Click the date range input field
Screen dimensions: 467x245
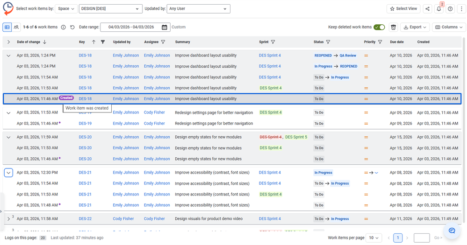click(135, 27)
